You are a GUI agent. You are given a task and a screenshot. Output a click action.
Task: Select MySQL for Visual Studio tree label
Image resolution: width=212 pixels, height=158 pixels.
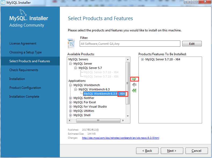[90, 106]
